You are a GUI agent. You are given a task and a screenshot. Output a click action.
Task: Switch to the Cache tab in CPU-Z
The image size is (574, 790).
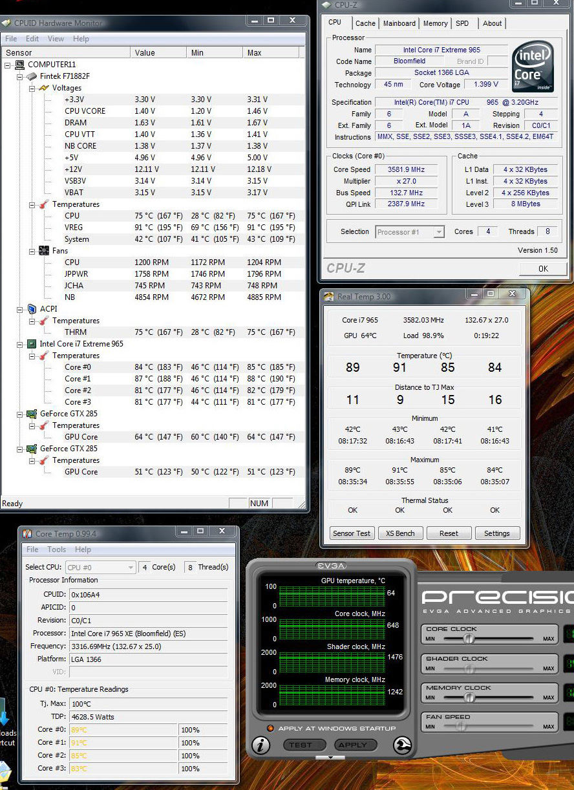coord(365,23)
